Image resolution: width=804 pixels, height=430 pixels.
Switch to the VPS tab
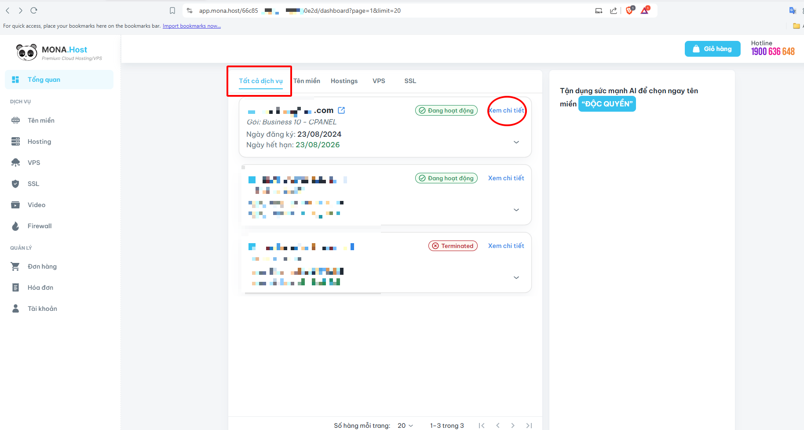pyautogui.click(x=379, y=81)
